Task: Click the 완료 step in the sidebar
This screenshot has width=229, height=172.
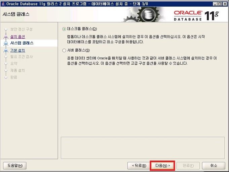Action: pyautogui.click(x=14, y=77)
